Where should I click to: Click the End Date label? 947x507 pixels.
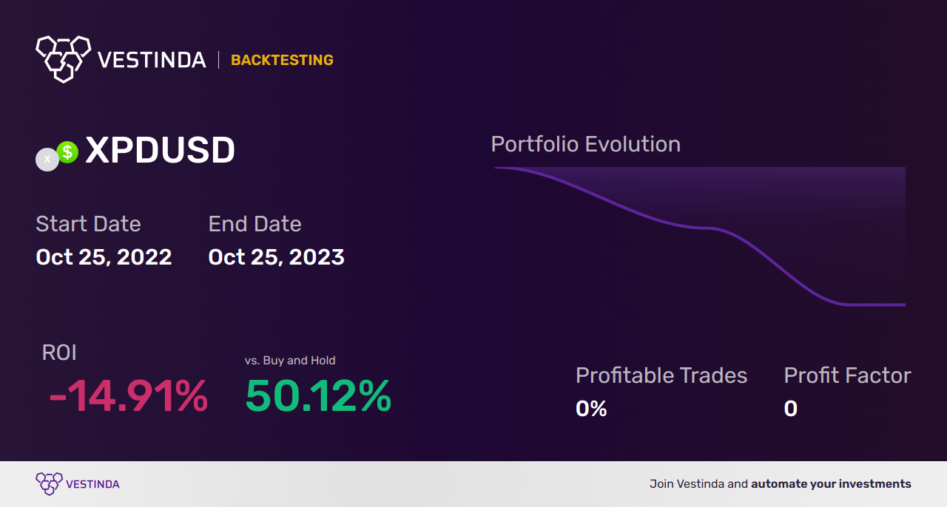(255, 224)
